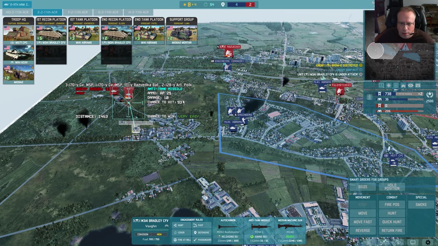Issue the Return Fire order
The width and height of the screenshot is (438, 246).
click(x=392, y=231)
